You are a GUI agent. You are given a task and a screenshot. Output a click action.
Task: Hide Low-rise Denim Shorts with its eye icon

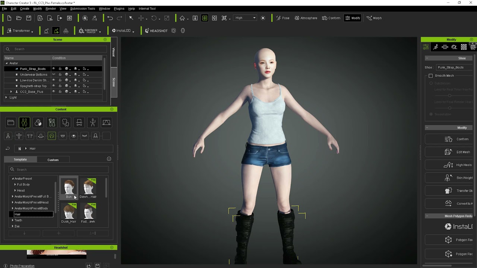point(54,80)
